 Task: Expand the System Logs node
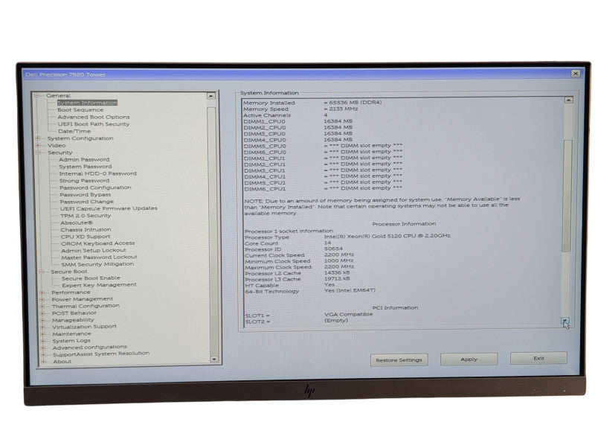43,341
